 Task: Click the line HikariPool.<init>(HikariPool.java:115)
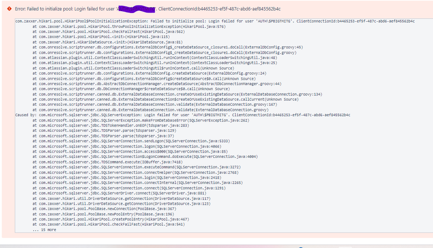[101, 37]
